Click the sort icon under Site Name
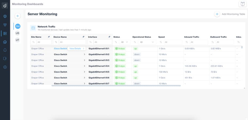This screenshot has width=248, height=120. (x=34, y=42)
